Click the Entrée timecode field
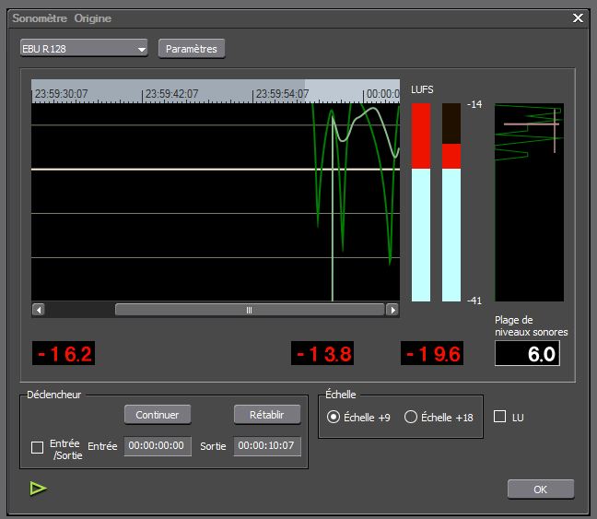Image resolution: width=597 pixels, height=519 pixels. coord(158,446)
